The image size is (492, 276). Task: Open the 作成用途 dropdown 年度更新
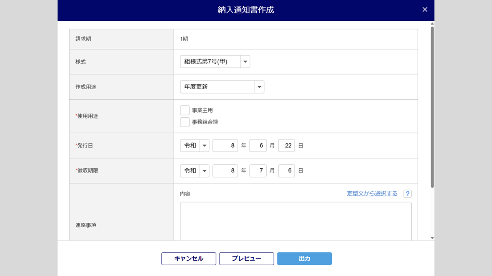tap(222, 87)
